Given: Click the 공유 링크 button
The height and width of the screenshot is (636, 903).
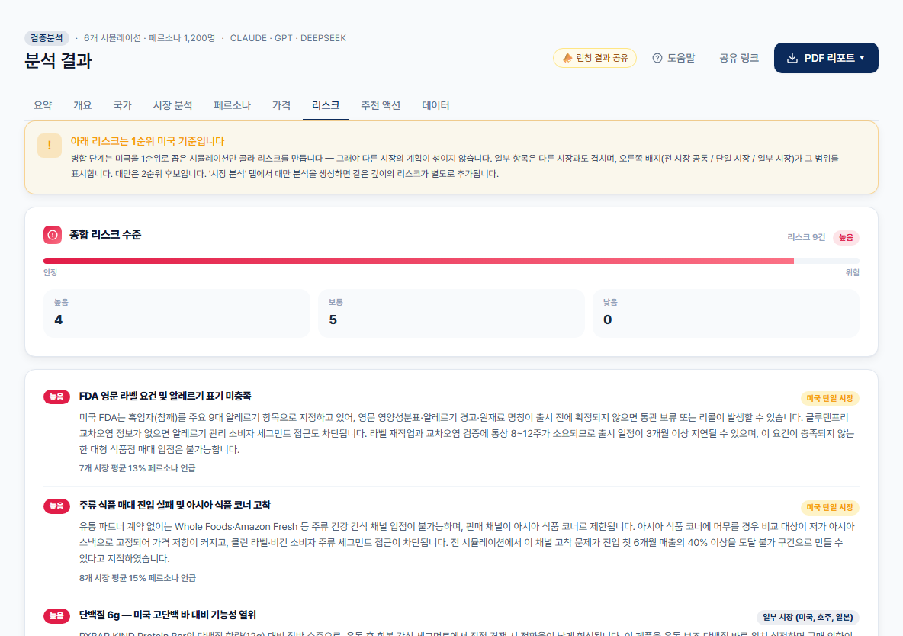Looking at the screenshot, I should tap(739, 58).
